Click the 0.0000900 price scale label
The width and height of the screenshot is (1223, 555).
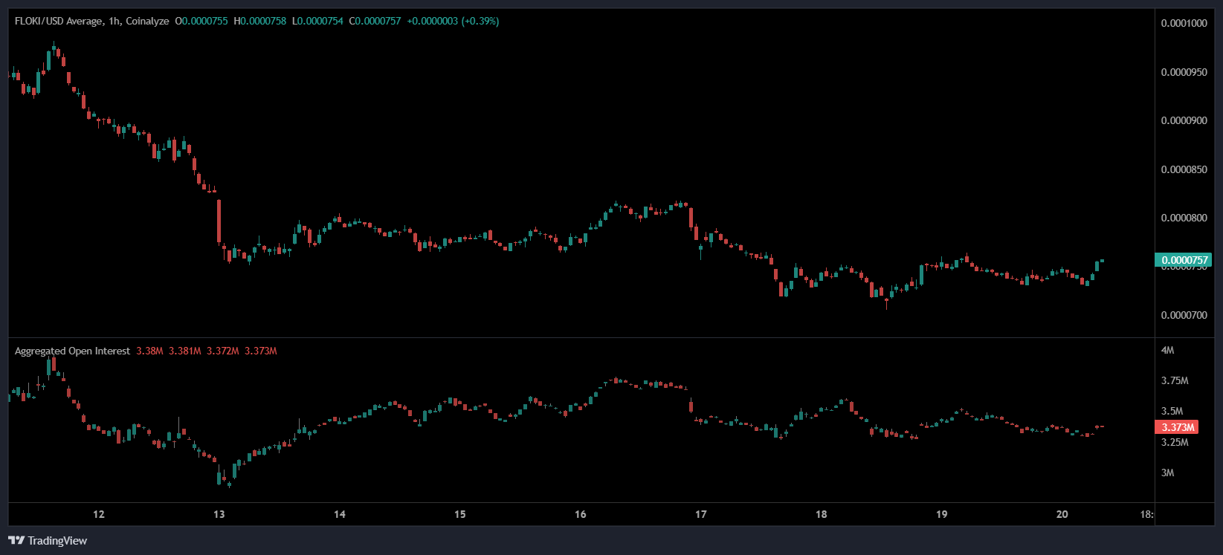pyautogui.click(x=1184, y=120)
